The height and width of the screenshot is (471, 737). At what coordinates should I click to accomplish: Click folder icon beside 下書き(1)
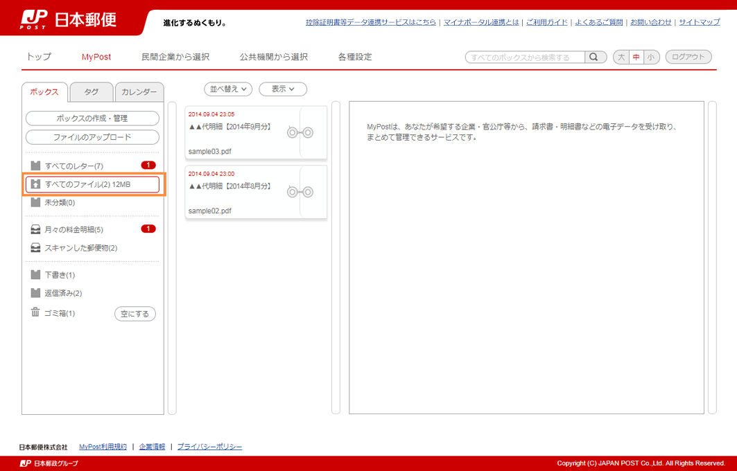point(35,275)
